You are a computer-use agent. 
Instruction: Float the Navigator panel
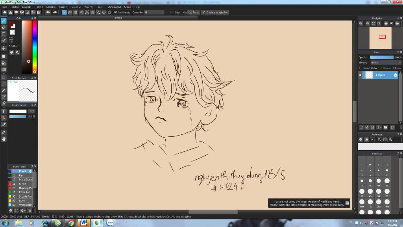(x=397, y=18)
